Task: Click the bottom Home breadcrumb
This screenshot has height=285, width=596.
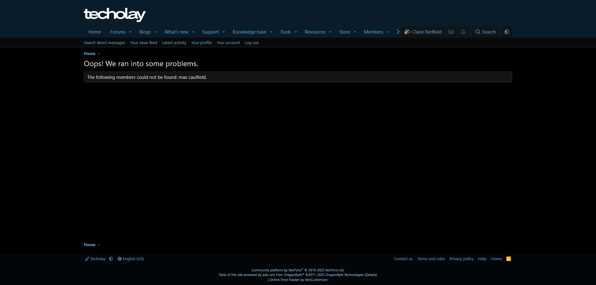Action: pos(89,245)
